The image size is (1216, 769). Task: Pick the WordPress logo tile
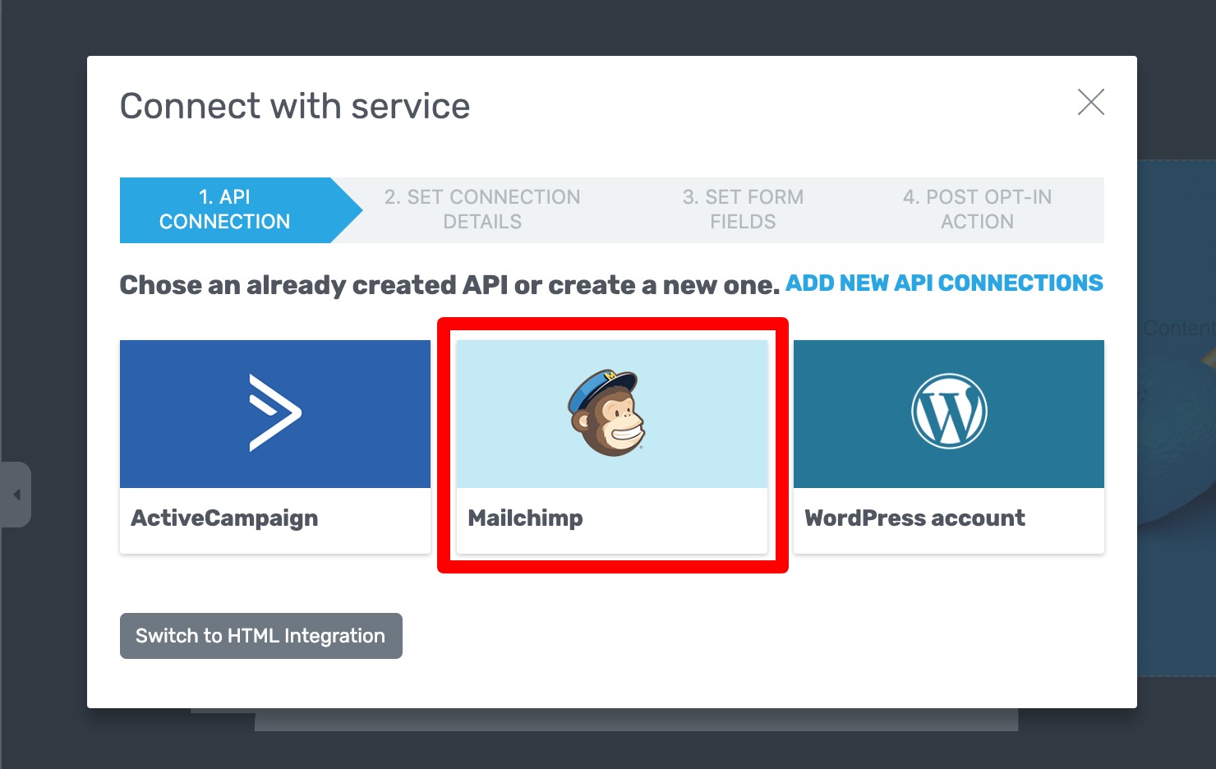(x=949, y=414)
